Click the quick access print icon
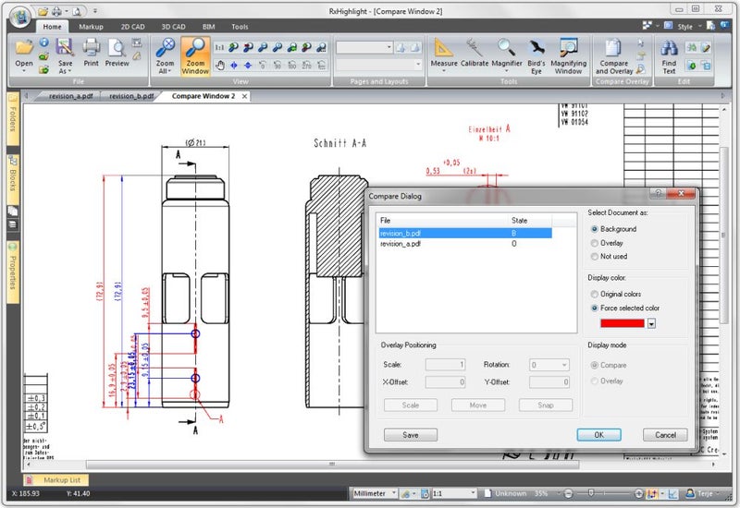The height and width of the screenshot is (508, 740). [x=57, y=11]
